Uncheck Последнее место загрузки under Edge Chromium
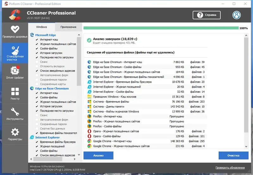Image resolution: width=253 pixels, height=175 pixels. pyautogui.click(x=37, y=111)
